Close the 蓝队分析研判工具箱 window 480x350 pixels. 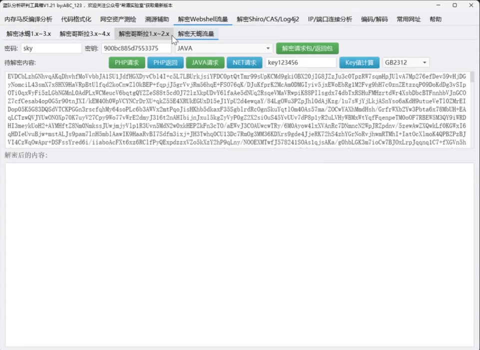(471, 5)
